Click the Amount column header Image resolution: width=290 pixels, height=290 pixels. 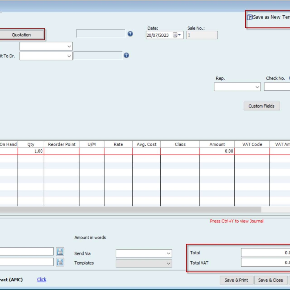tap(217, 144)
